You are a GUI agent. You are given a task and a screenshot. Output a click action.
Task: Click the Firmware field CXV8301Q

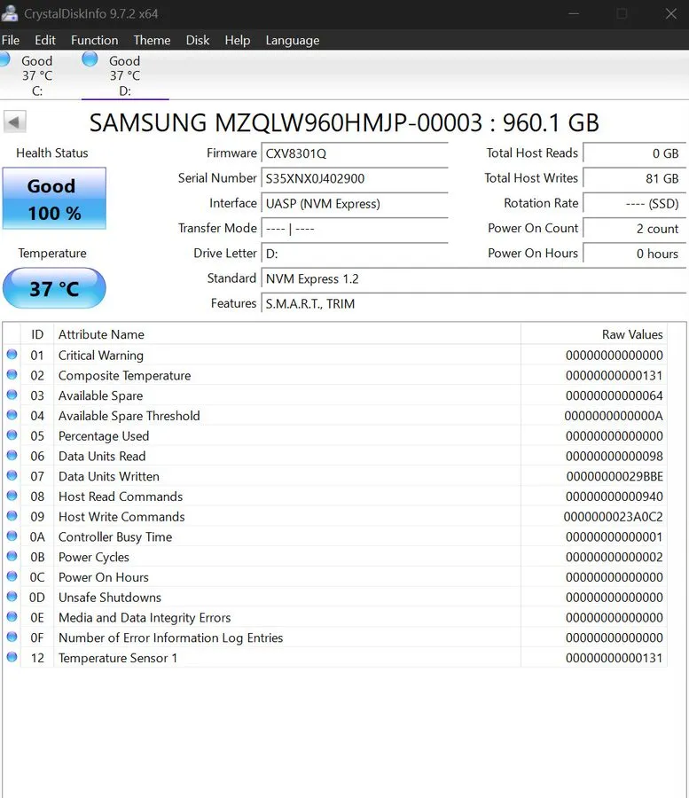coord(354,153)
